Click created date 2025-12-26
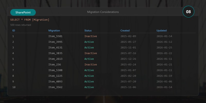The height and width of the screenshot is (103, 206). (x=128, y=59)
